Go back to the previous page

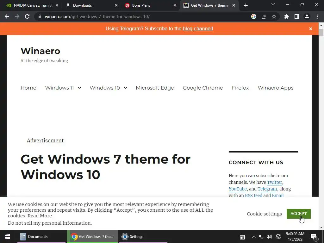7,16
